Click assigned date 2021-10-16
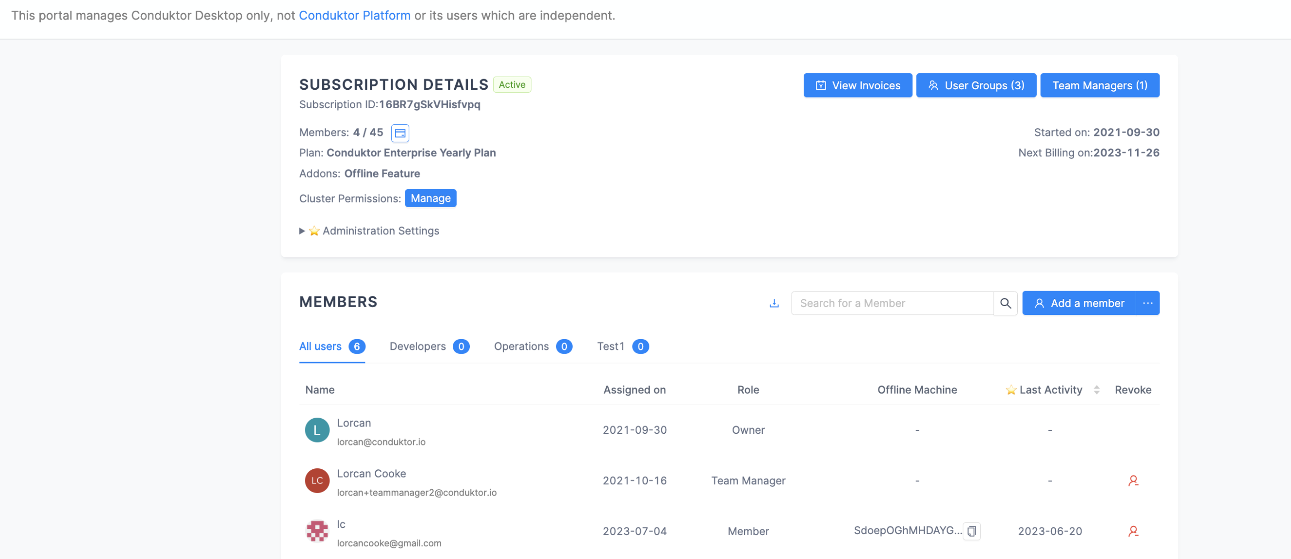Viewport: 1291px width, 559px height. pyautogui.click(x=634, y=481)
